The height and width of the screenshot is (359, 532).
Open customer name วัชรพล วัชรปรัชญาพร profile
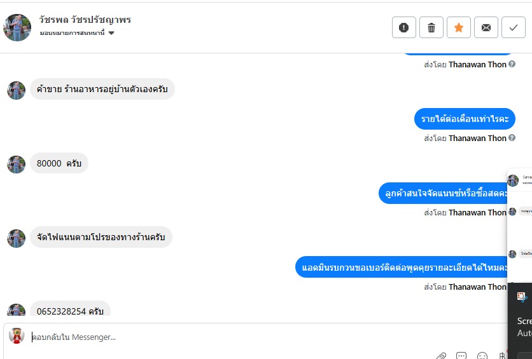point(85,20)
